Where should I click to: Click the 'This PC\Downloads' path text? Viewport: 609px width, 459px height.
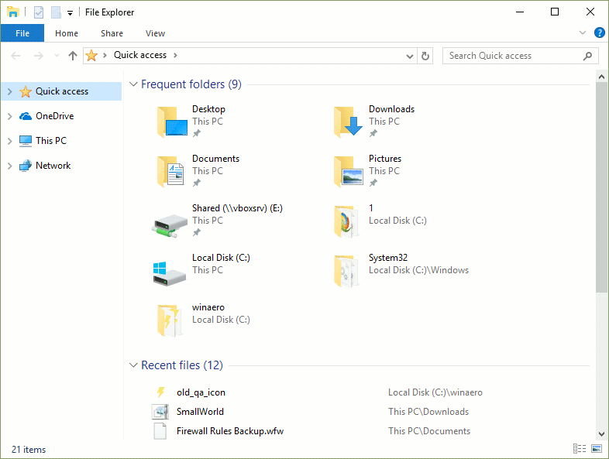click(428, 412)
